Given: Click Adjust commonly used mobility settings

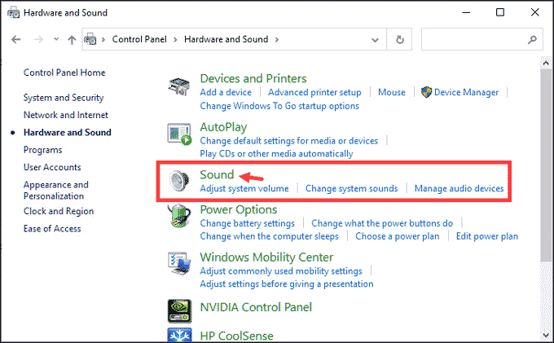Looking at the screenshot, I should click(281, 271).
